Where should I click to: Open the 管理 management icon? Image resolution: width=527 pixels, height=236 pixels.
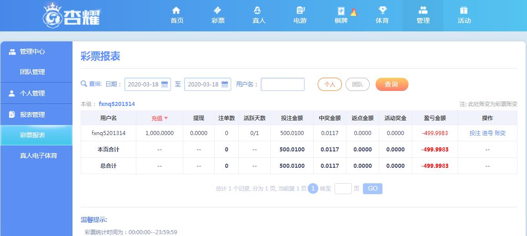point(423,10)
